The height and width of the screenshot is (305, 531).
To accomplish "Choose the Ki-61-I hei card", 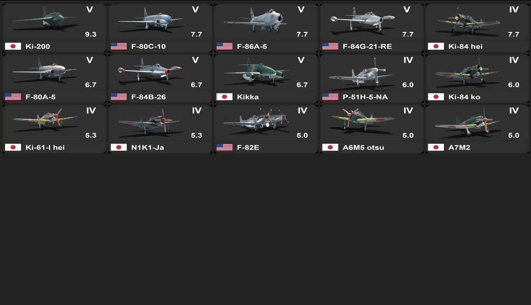I will point(54,129).
